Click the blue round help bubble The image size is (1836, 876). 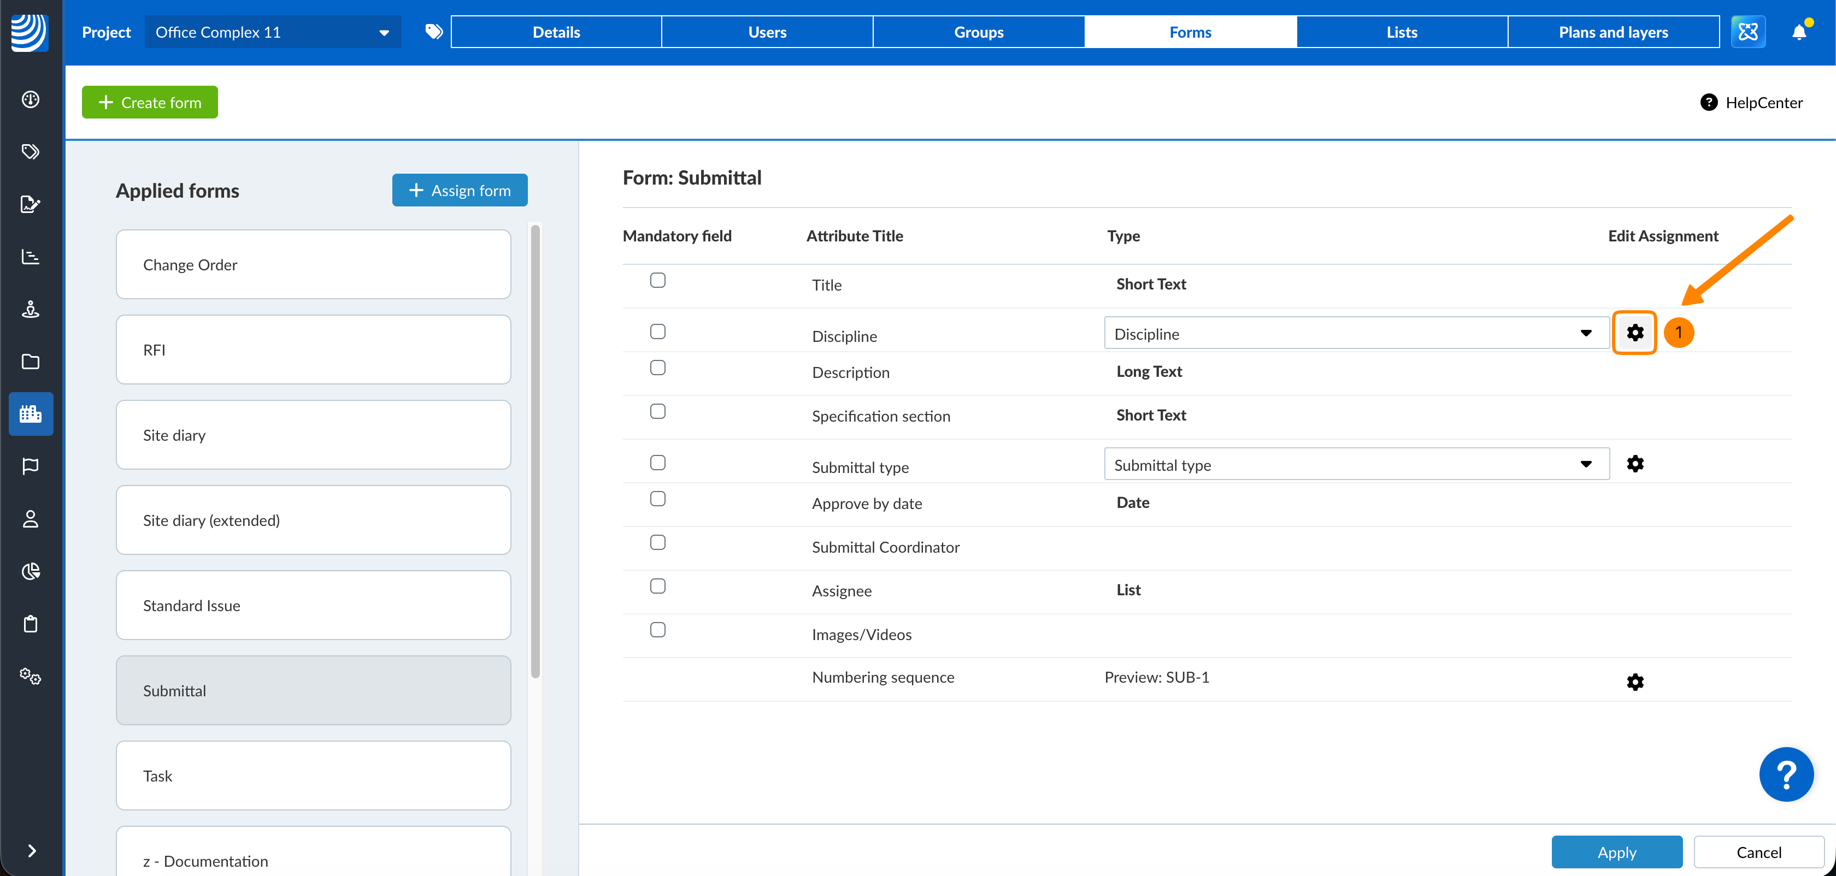[x=1785, y=774]
